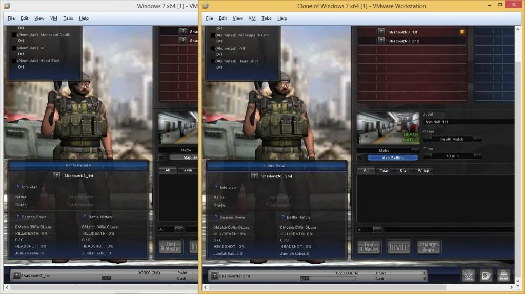
Task: Click right arrow of Death Match game mode
Action: (x=477, y=139)
